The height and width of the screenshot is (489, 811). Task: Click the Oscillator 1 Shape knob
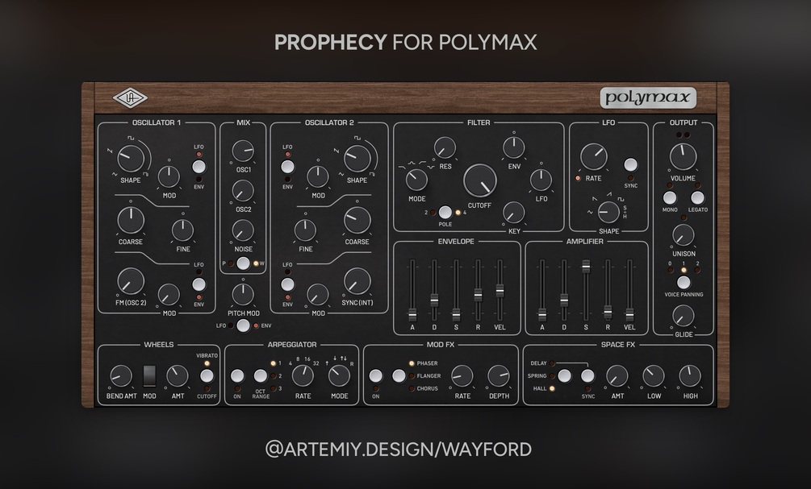(131, 158)
